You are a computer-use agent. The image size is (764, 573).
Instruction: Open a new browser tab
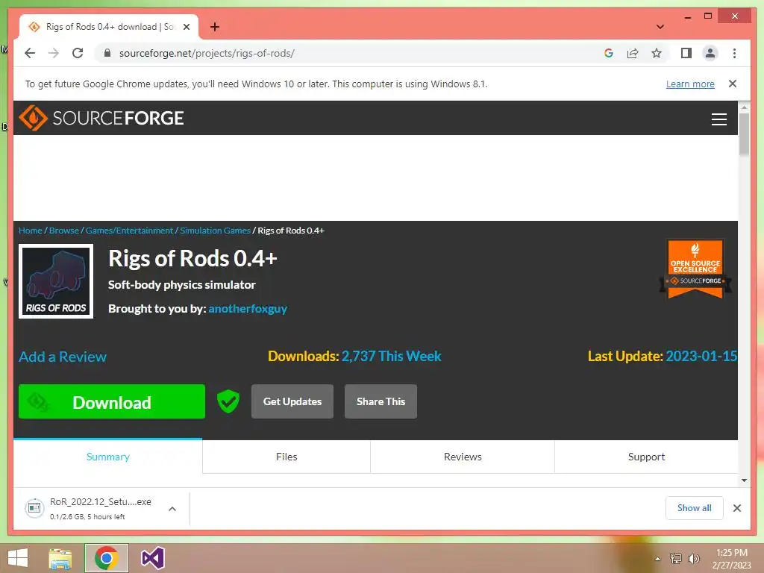click(215, 27)
